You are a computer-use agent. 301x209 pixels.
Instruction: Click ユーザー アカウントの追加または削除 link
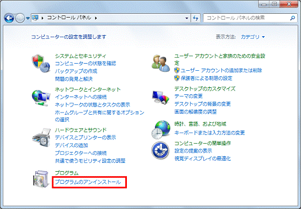221,70
